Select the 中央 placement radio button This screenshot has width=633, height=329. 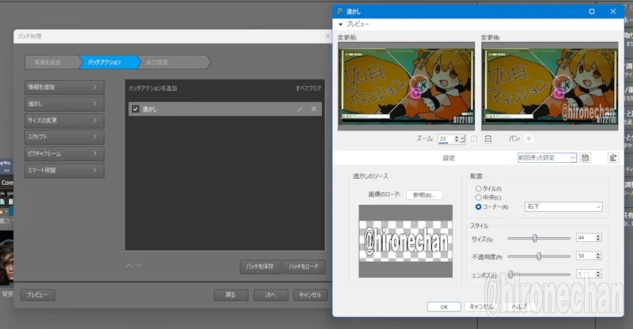479,198
